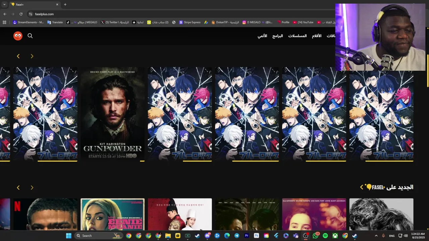Open the الأنمي navigation menu item
Screen dimensions: 429x241
262,36
